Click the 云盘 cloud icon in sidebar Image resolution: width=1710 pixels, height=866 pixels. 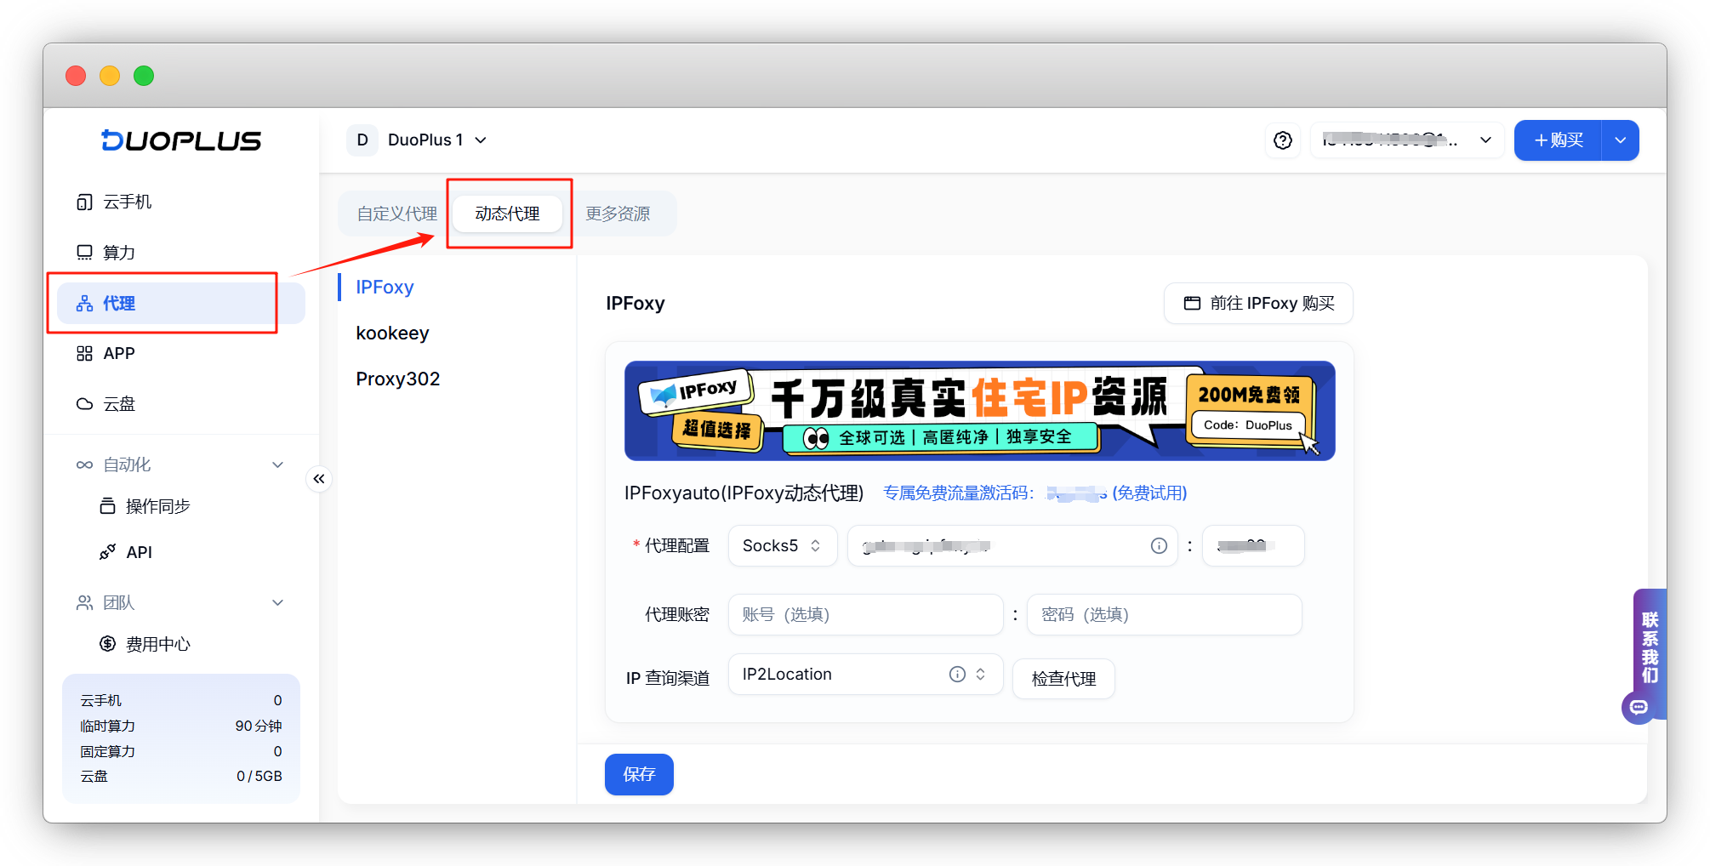point(84,404)
